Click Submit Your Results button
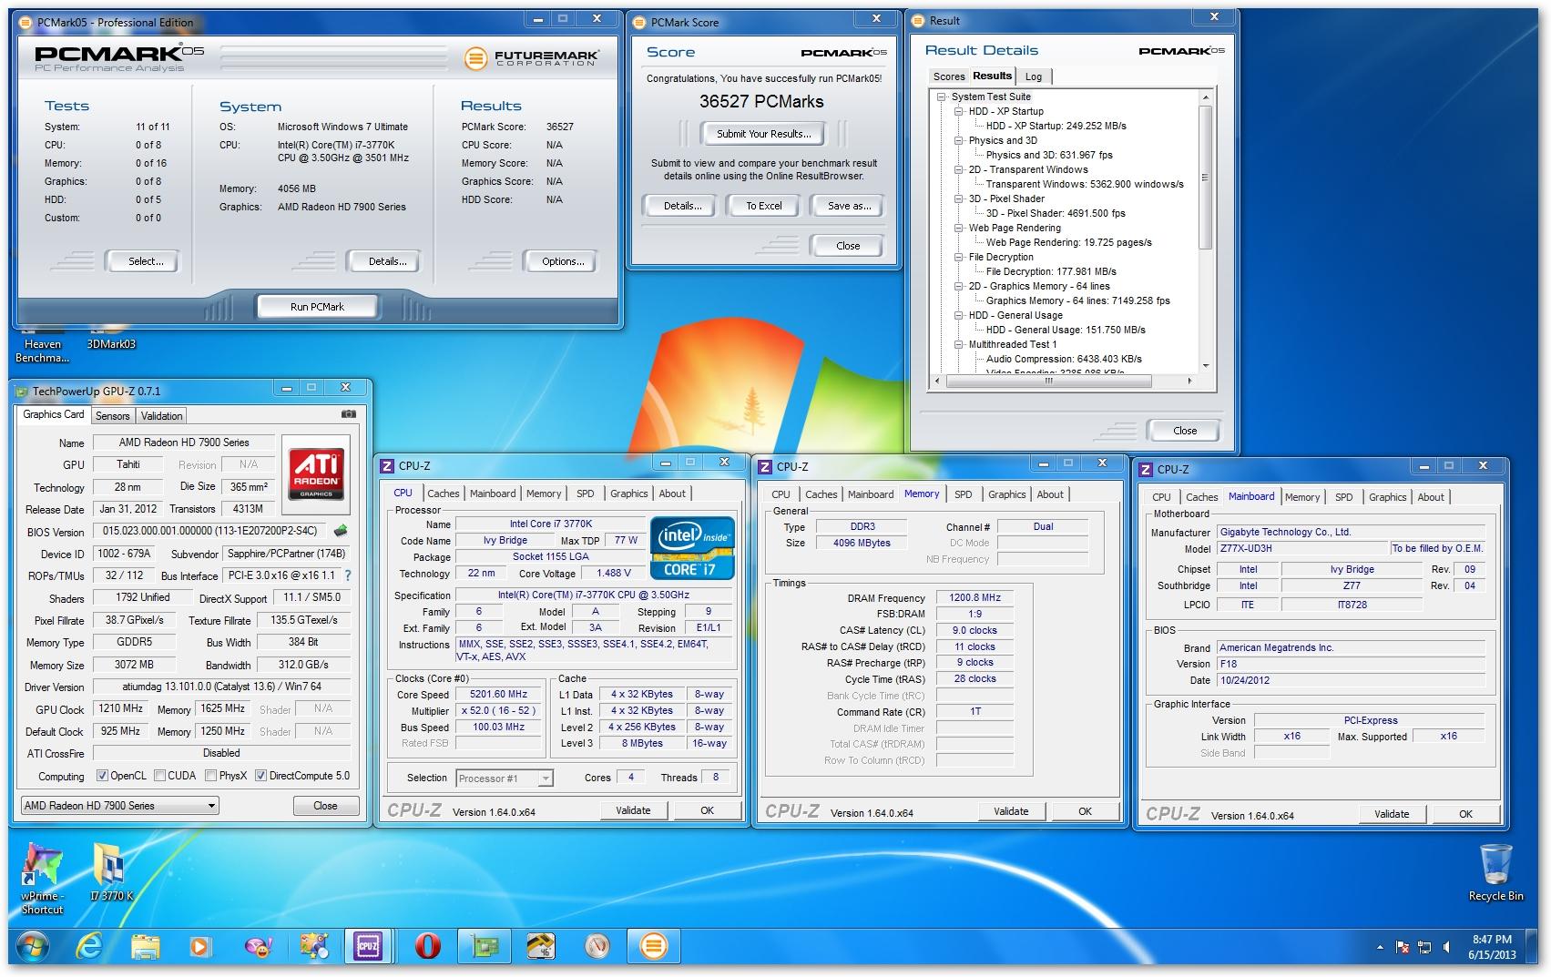Viewport: 1551px width, 977px height. [x=763, y=134]
